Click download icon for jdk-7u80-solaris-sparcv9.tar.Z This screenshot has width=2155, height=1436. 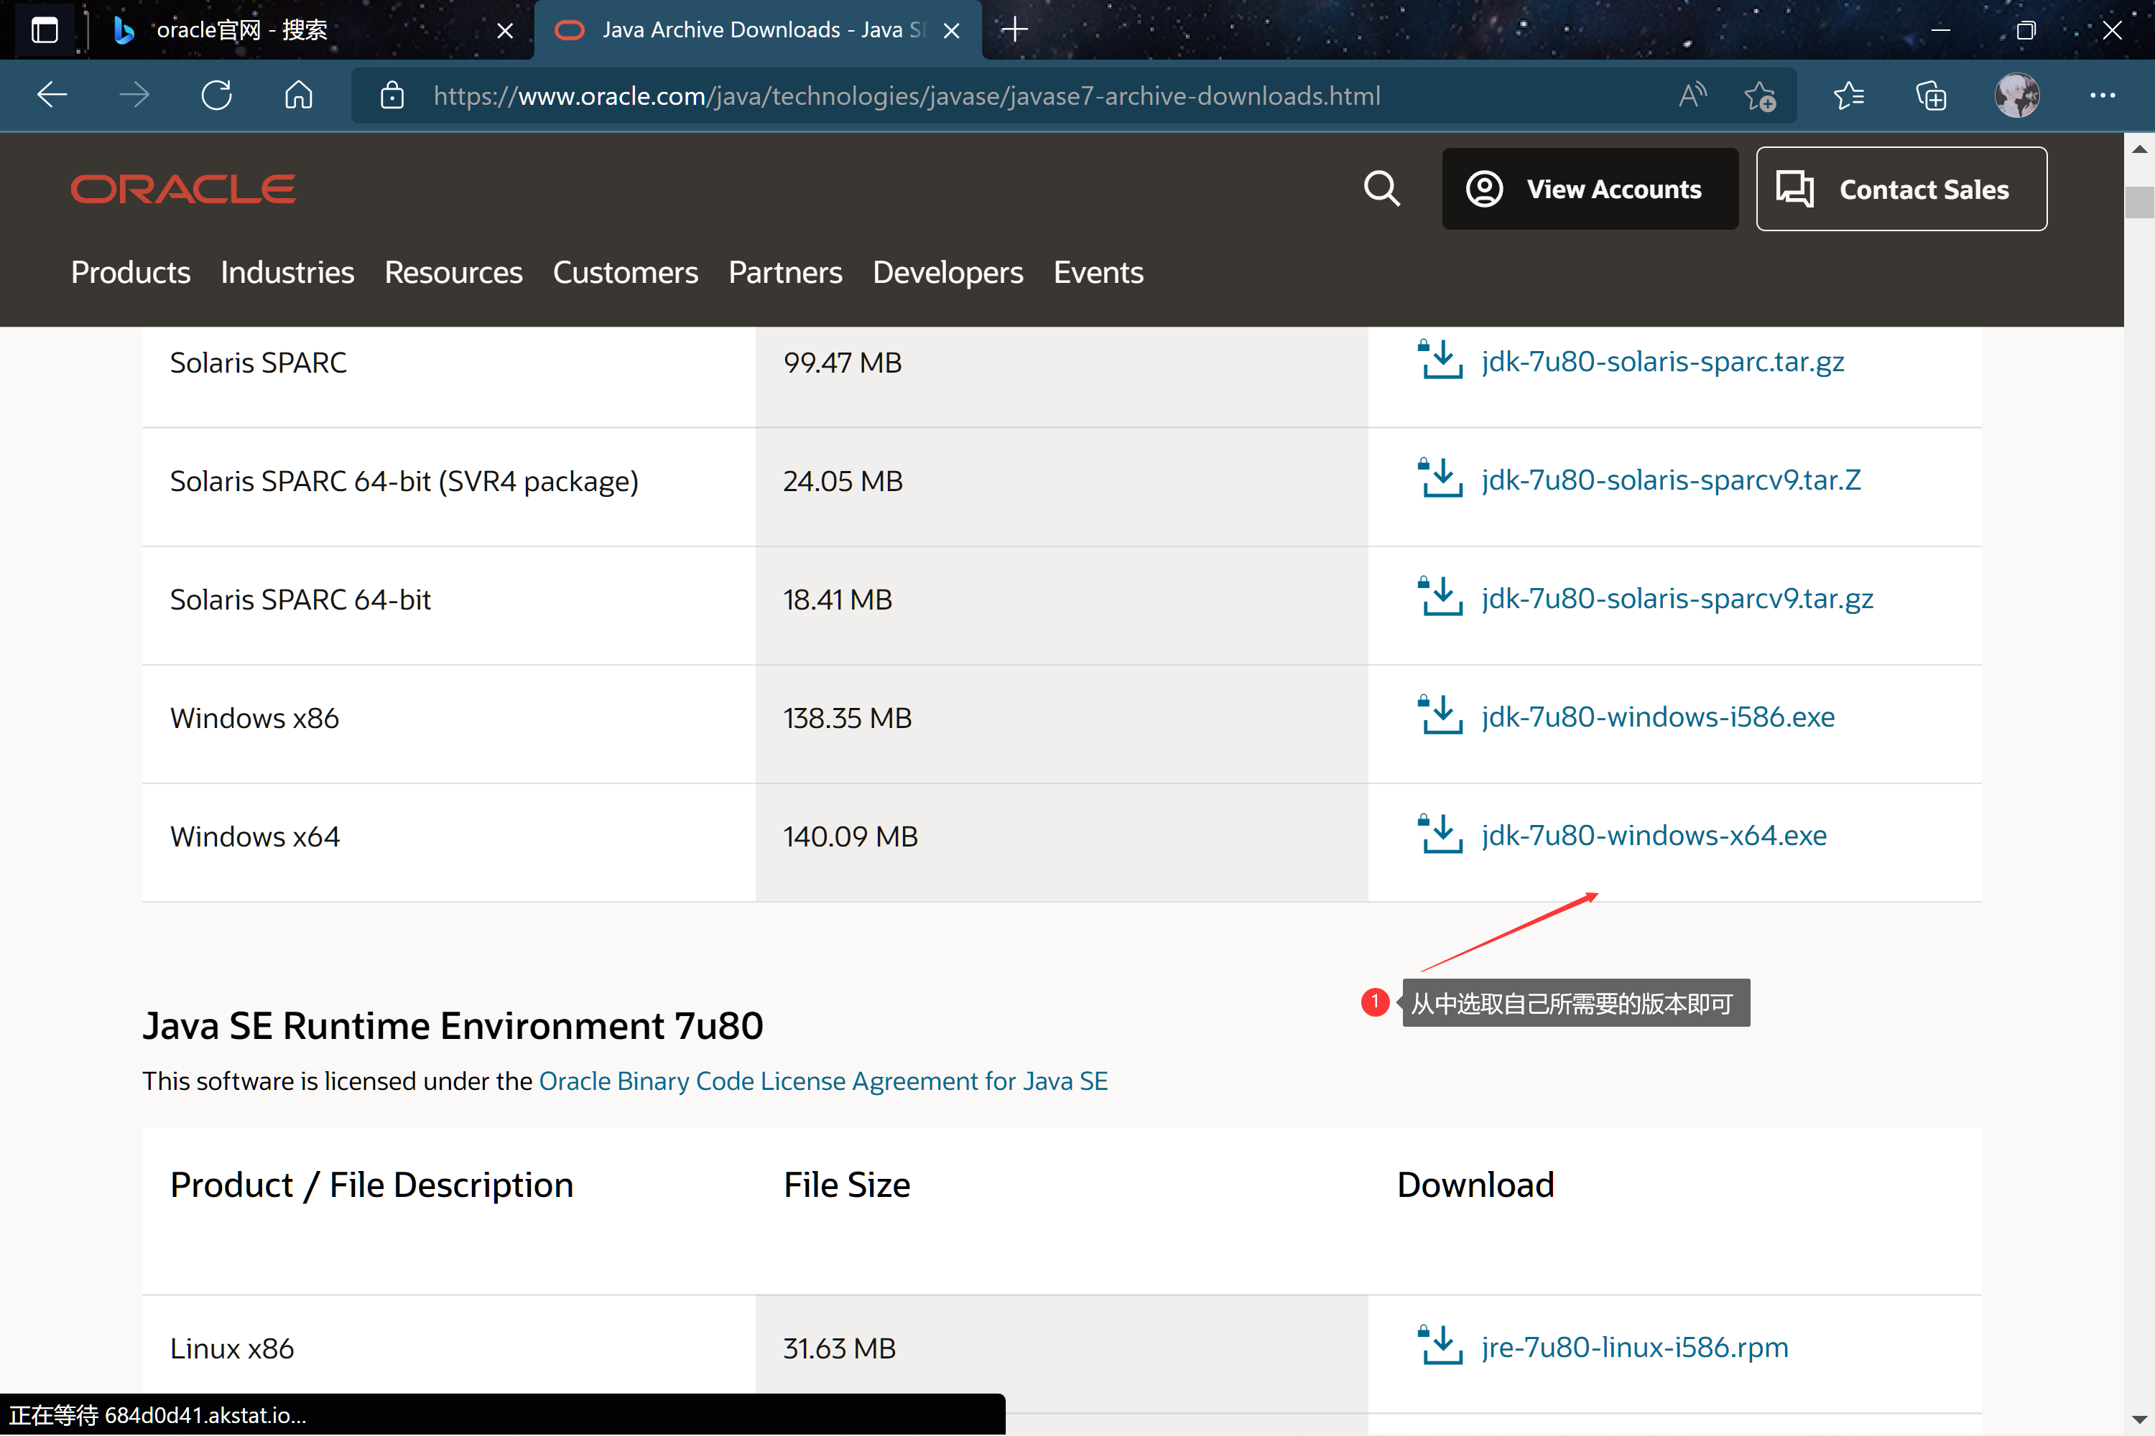coord(1440,478)
